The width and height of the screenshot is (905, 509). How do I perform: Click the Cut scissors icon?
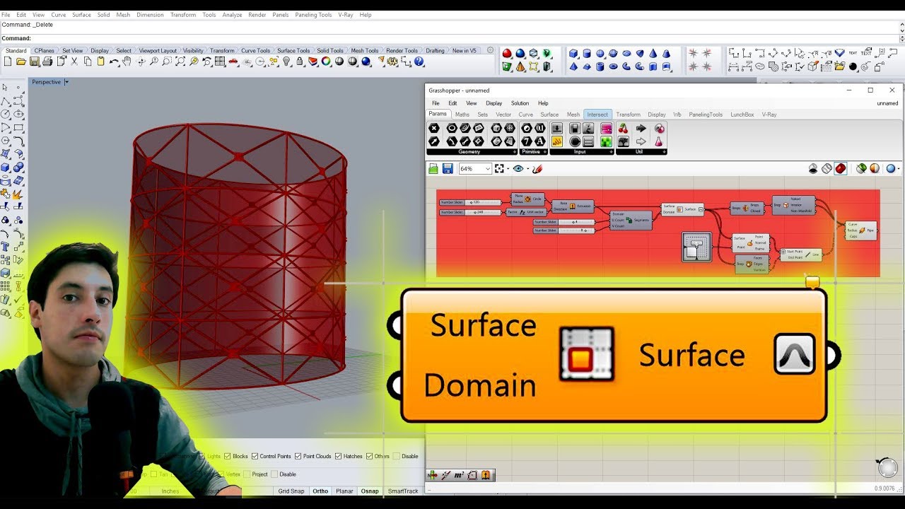point(74,62)
